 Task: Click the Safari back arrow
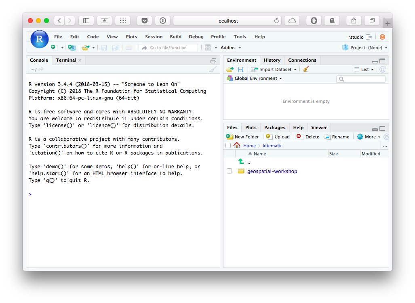click(x=59, y=21)
